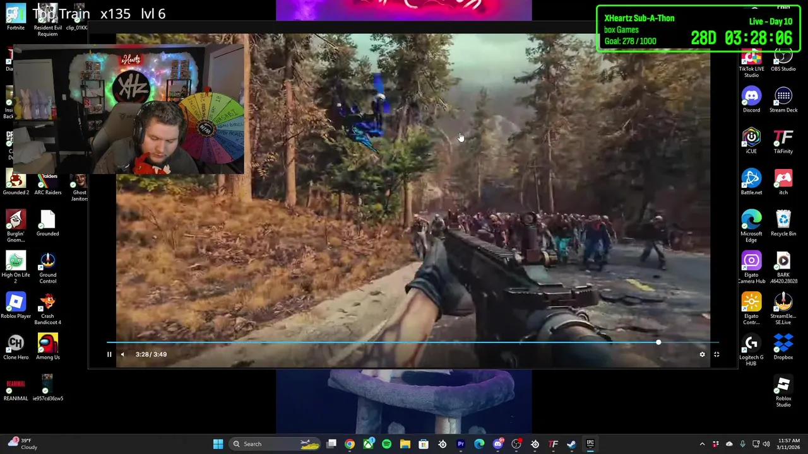
Task: Open Epic Games Launcher from the taskbar
Action: tap(590, 444)
